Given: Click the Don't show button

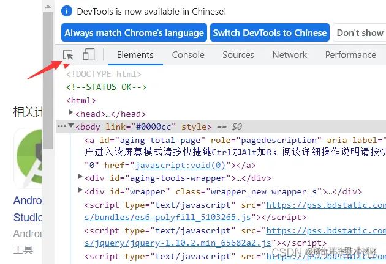Looking at the screenshot, I should (360, 32).
